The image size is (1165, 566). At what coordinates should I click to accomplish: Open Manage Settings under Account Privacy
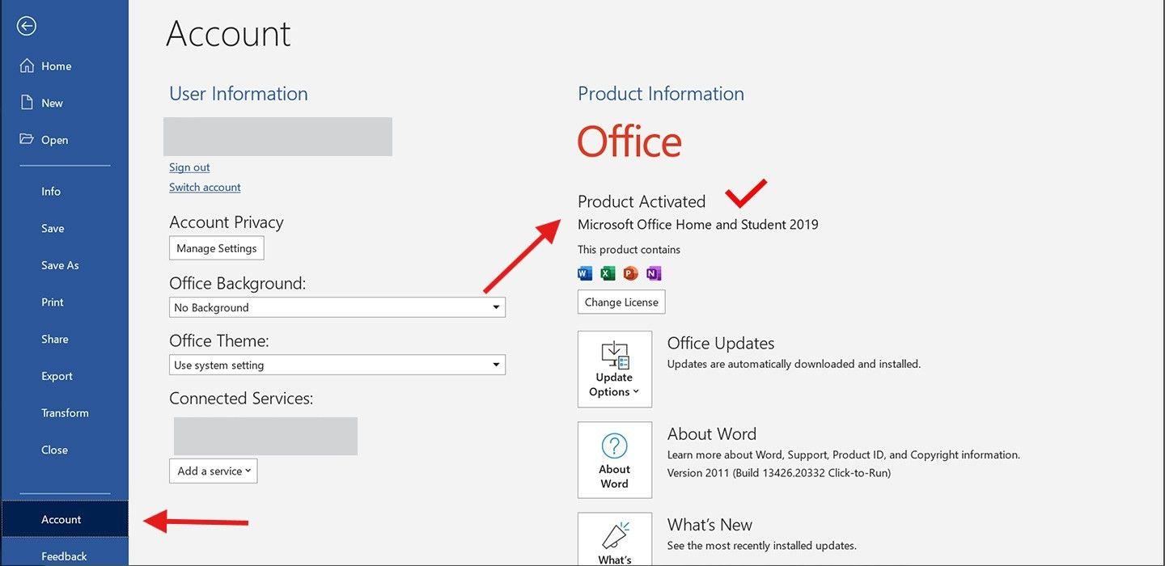tap(216, 248)
